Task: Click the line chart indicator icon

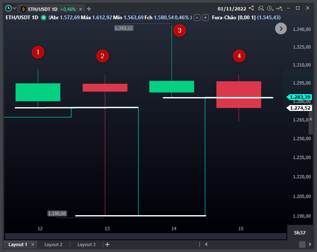Action: (279, 8)
